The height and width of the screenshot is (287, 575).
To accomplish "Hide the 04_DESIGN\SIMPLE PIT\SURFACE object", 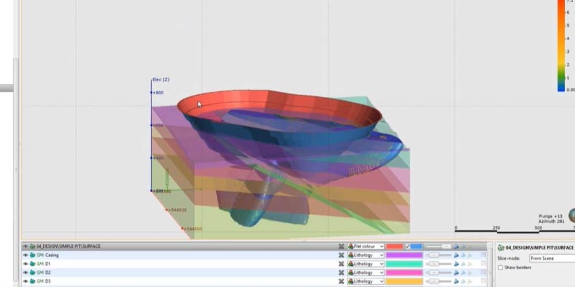I will click(x=25, y=246).
